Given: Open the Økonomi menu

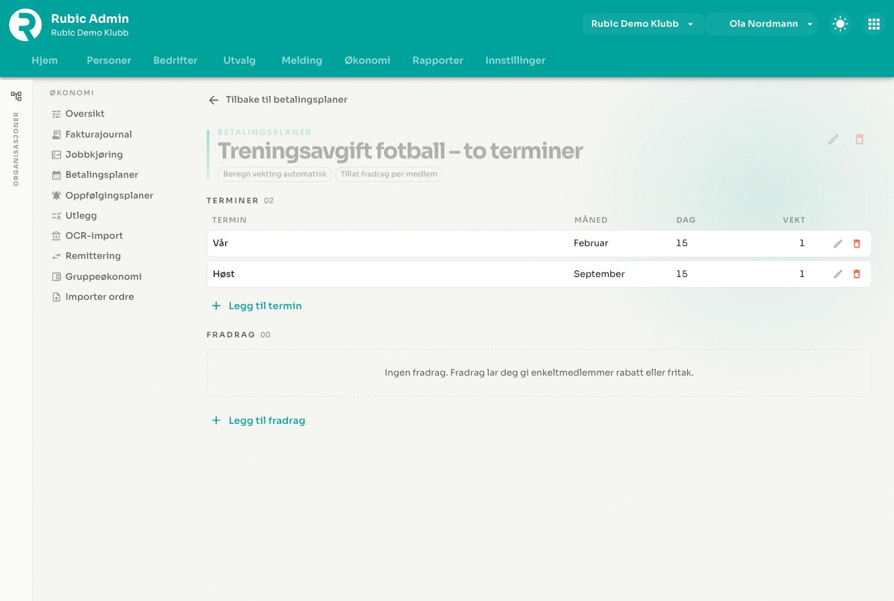Looking at the screenshot, I should pos(367,60).
